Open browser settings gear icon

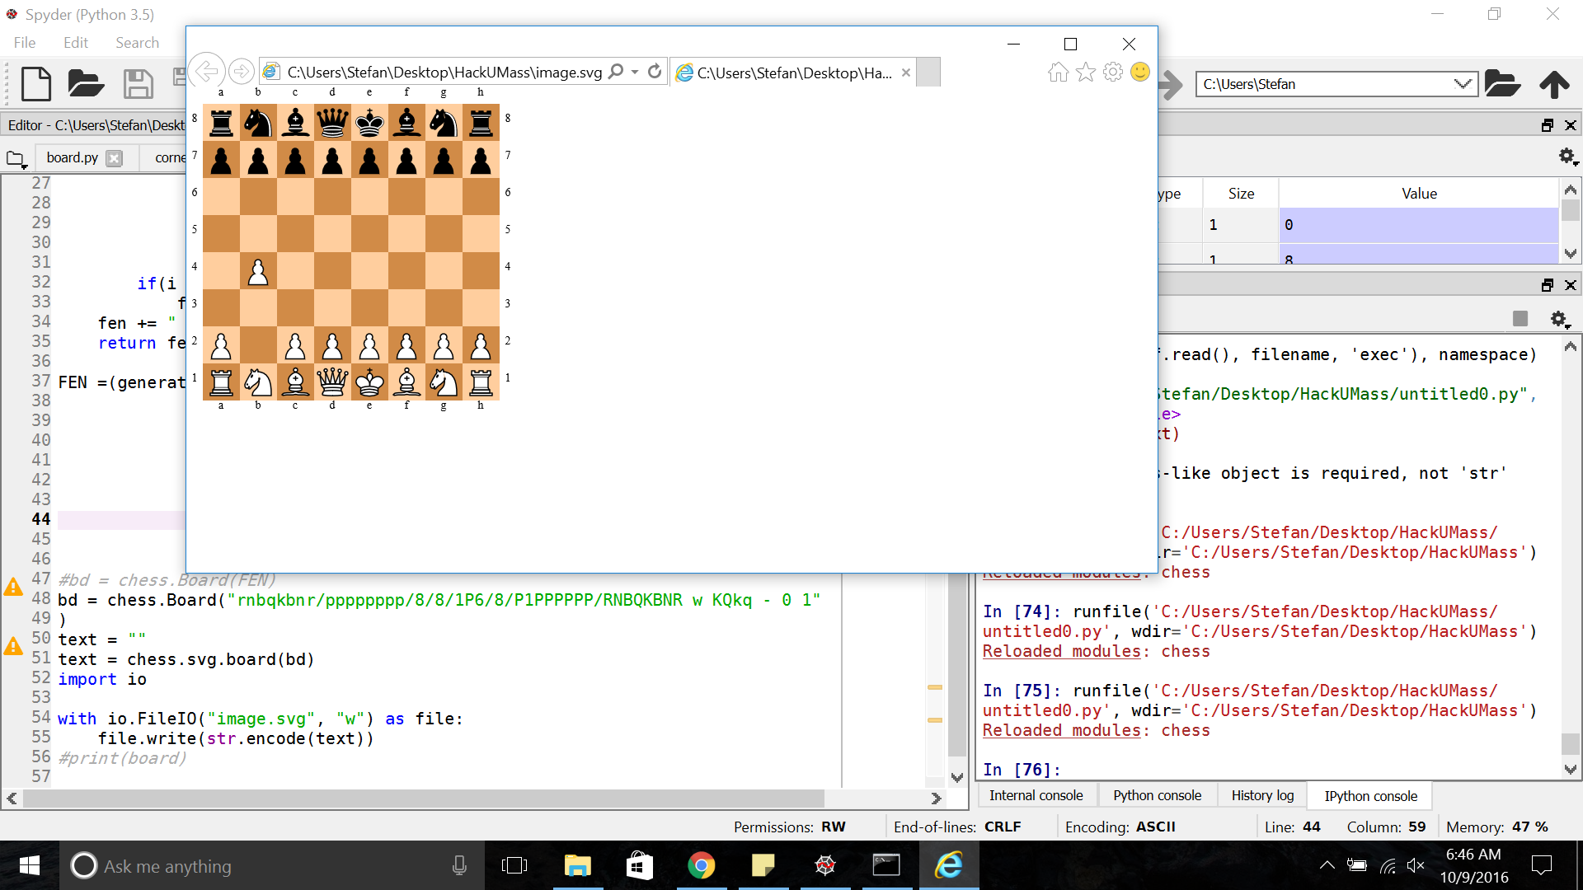click(x=1113, y=73)
